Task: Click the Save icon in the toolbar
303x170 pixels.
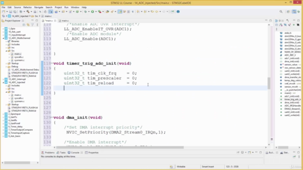Action: tap(10, 12)
